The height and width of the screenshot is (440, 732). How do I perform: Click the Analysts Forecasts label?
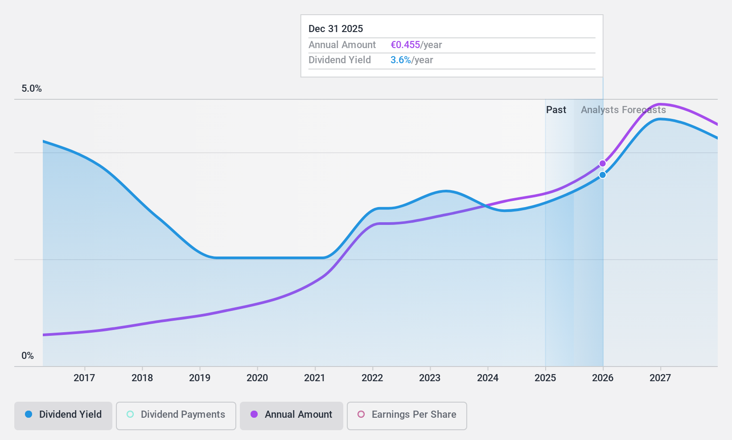click(x=623, y=110)
